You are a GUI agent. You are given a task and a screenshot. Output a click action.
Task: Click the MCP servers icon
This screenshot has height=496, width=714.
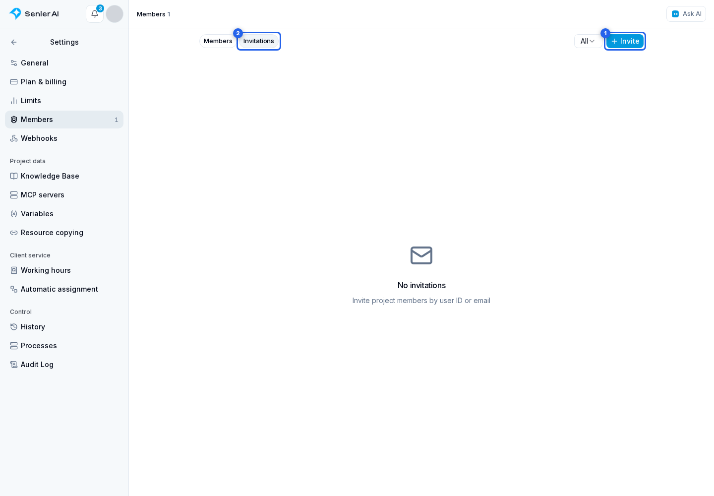tap(14, 195)
